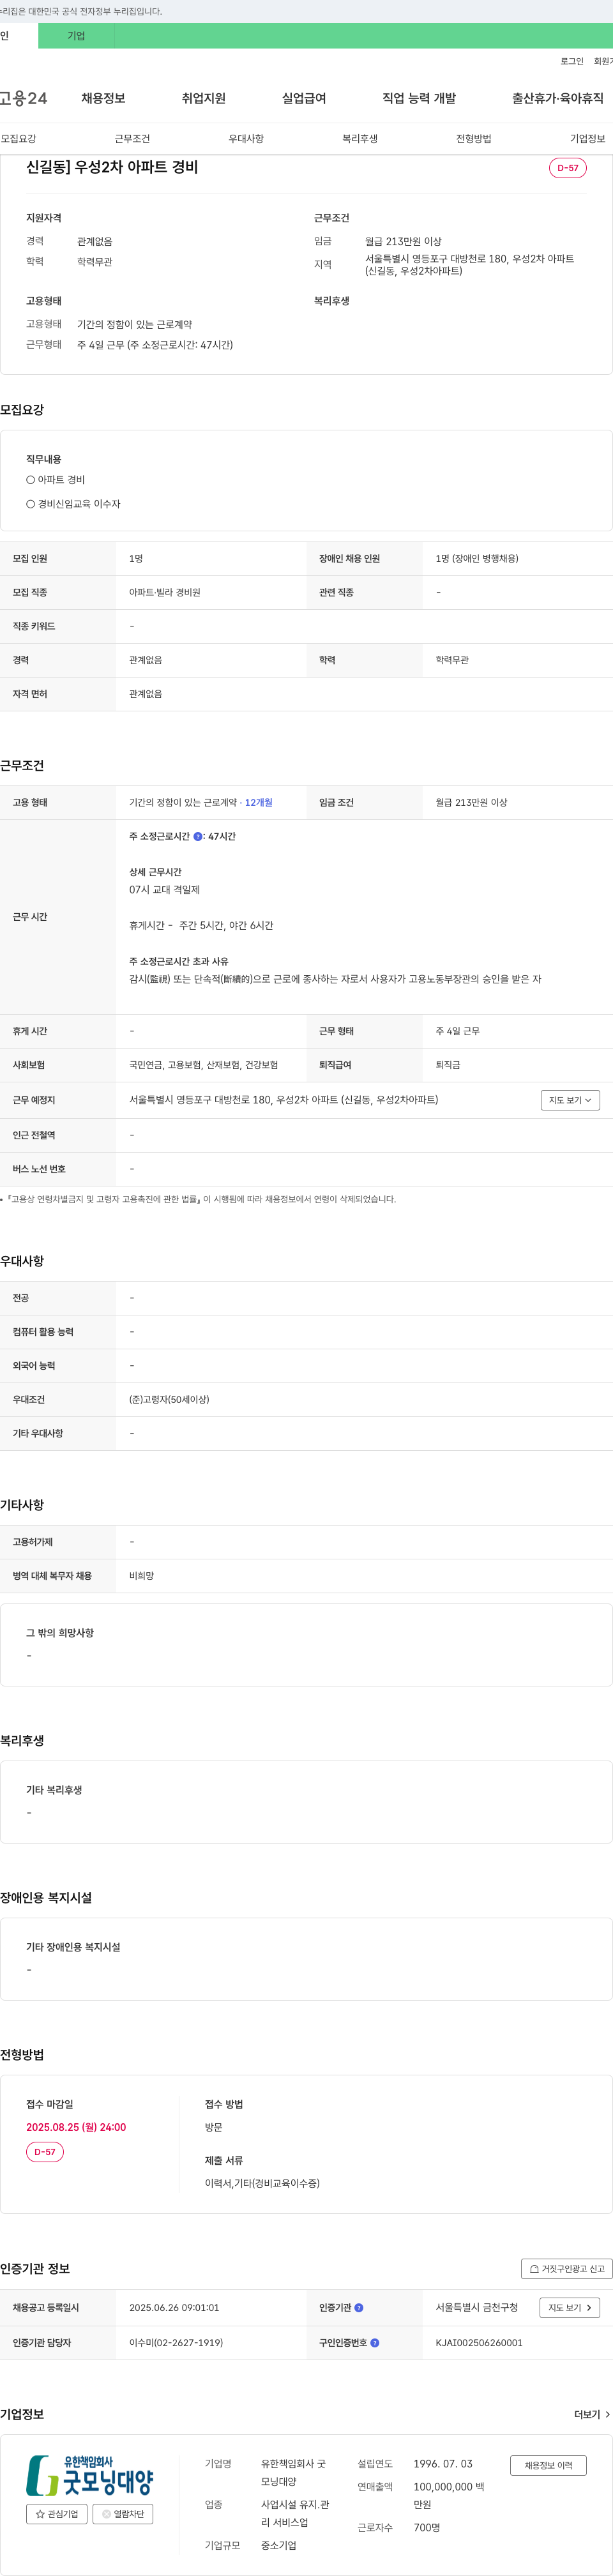Open the 실업급여 menu
This screenshot has width=613, height=2576.
[x=304, y=98]
